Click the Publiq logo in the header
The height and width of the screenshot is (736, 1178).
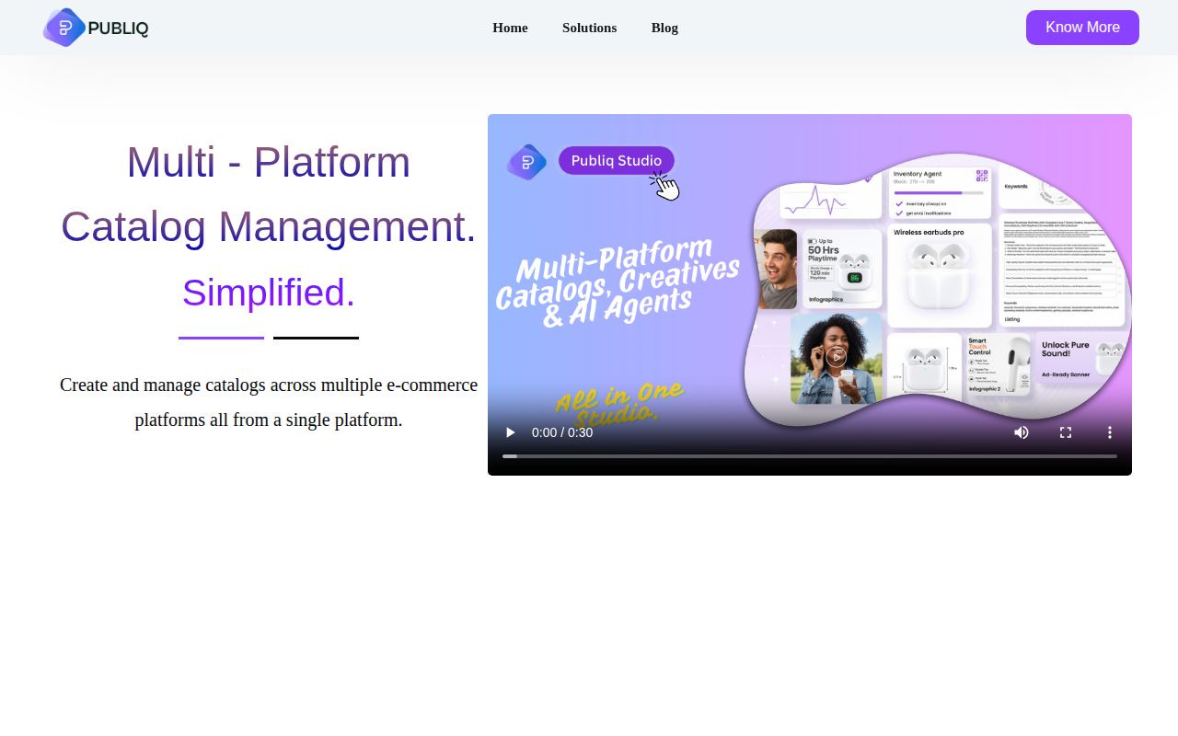click(96, 28)
